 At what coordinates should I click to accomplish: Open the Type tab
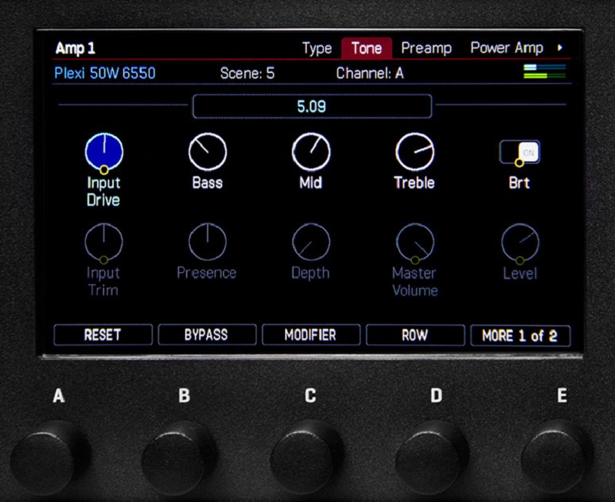pyautogui.click(x=316, y=48)
